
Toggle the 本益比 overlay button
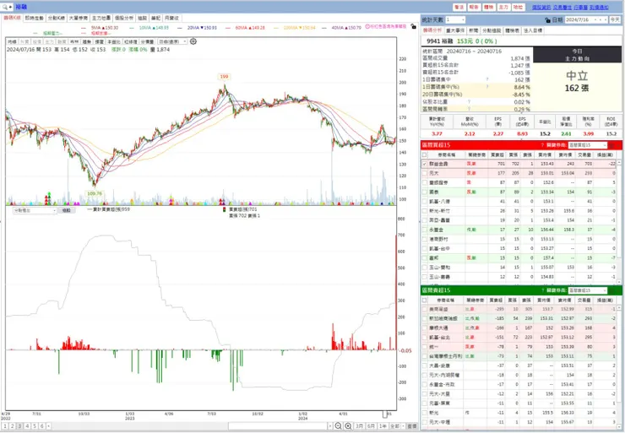(x=114, y=41)
